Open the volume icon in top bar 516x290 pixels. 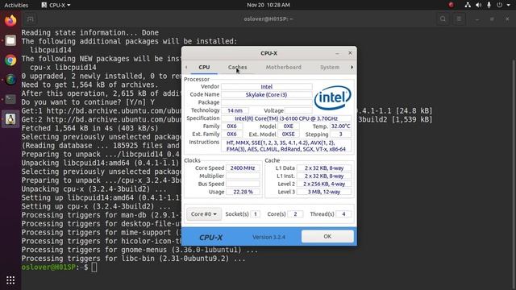(x=478, y=5)
